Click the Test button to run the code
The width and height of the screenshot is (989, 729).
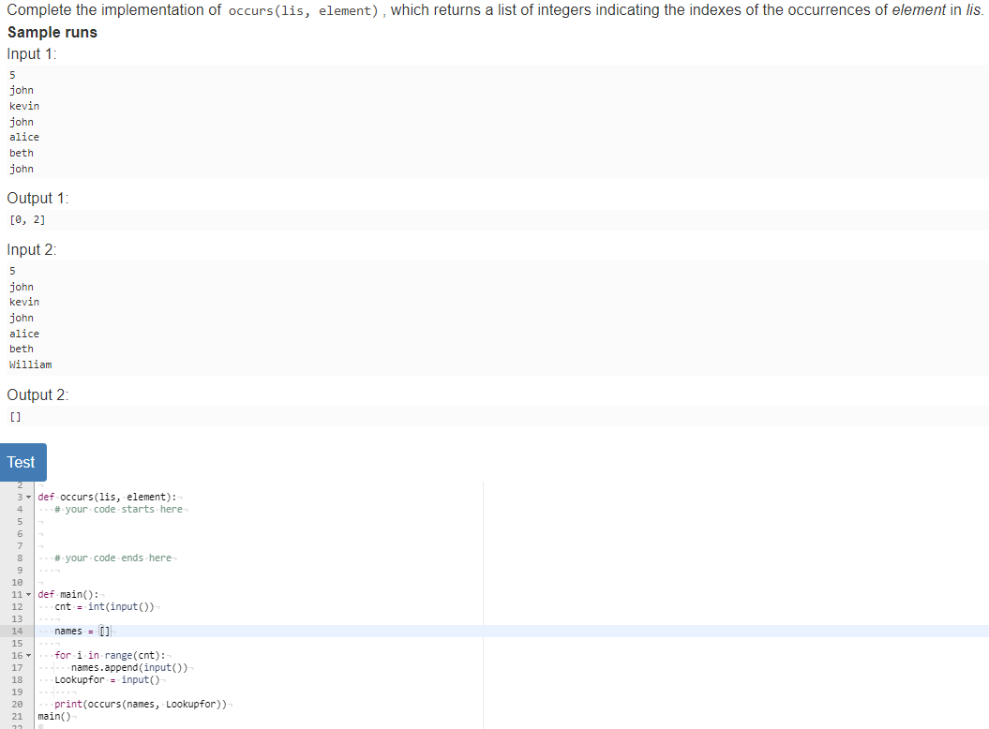(x=22, y=461)
